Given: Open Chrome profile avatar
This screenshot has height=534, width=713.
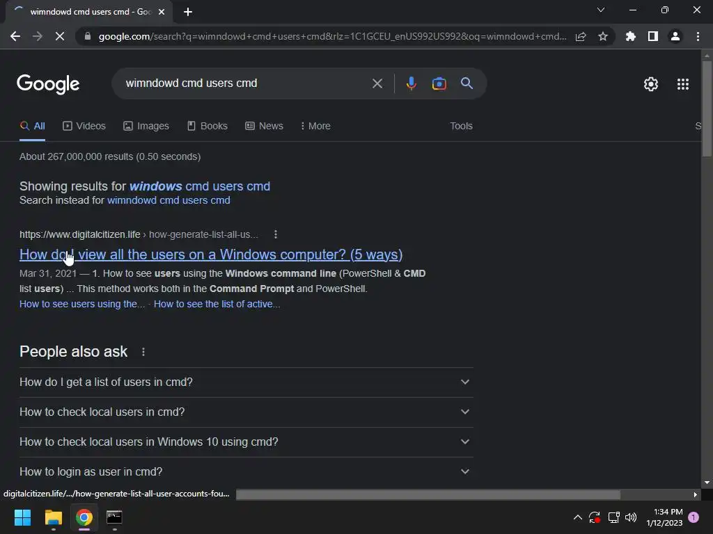Looking at the screenshot, I should coord(675,36).
